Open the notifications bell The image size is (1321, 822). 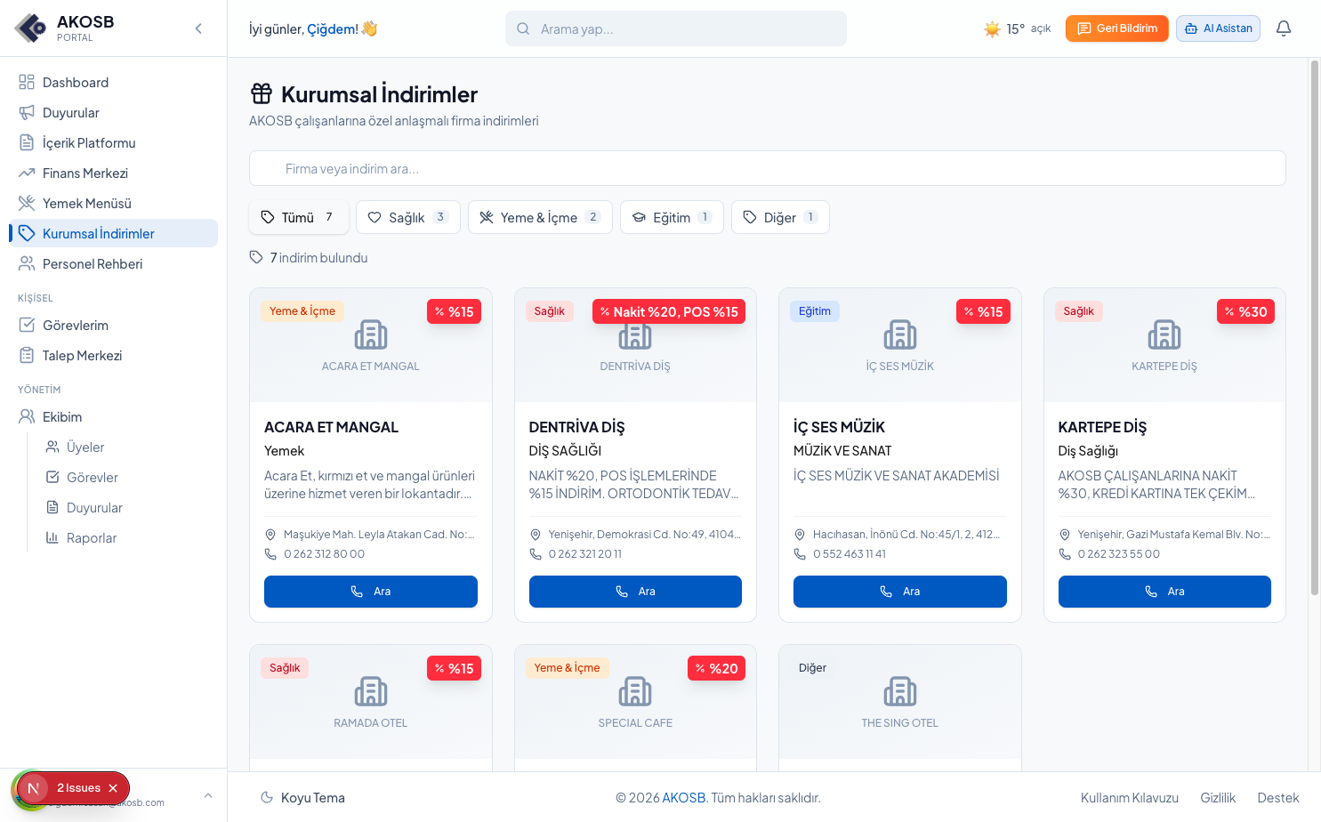click(x=1284, y=28)
